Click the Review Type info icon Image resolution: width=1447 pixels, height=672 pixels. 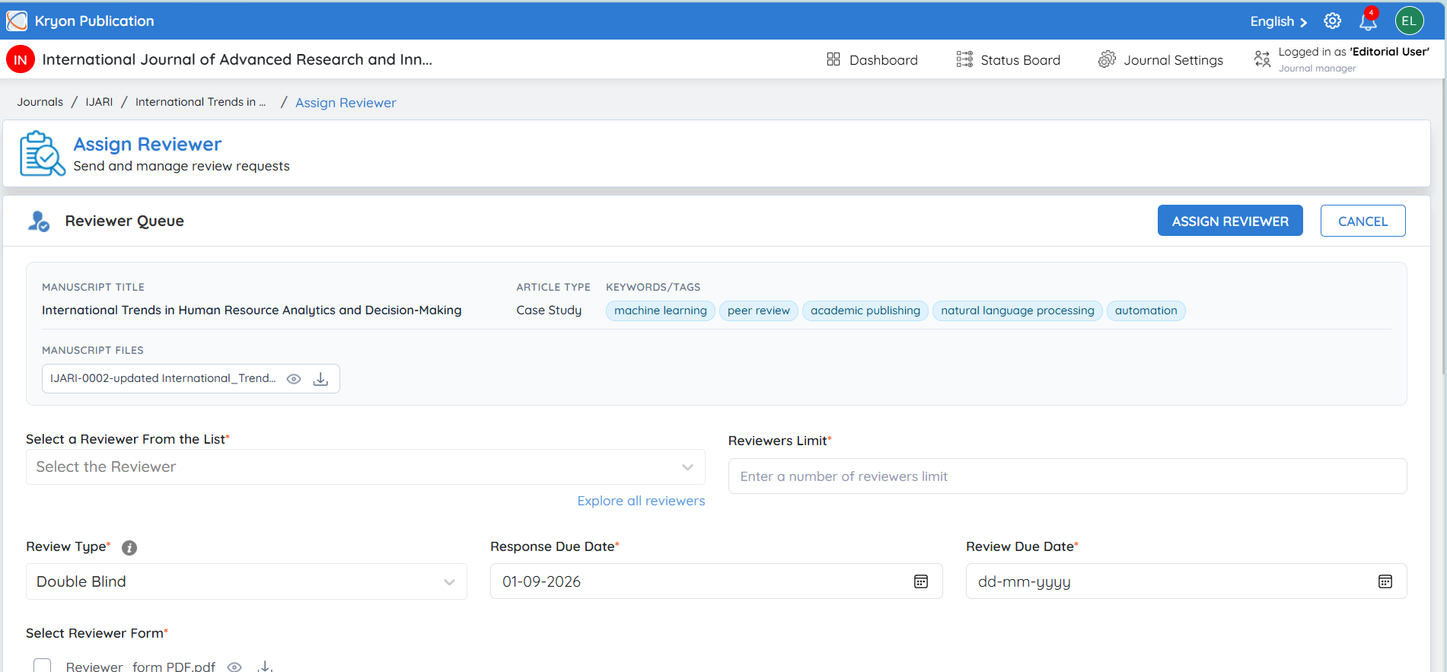(129, 548)
